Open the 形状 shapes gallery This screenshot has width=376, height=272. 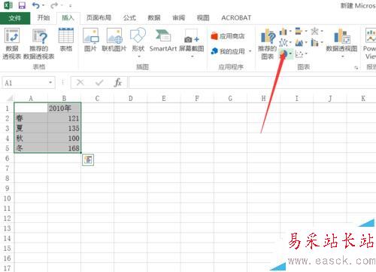point(138,42)
